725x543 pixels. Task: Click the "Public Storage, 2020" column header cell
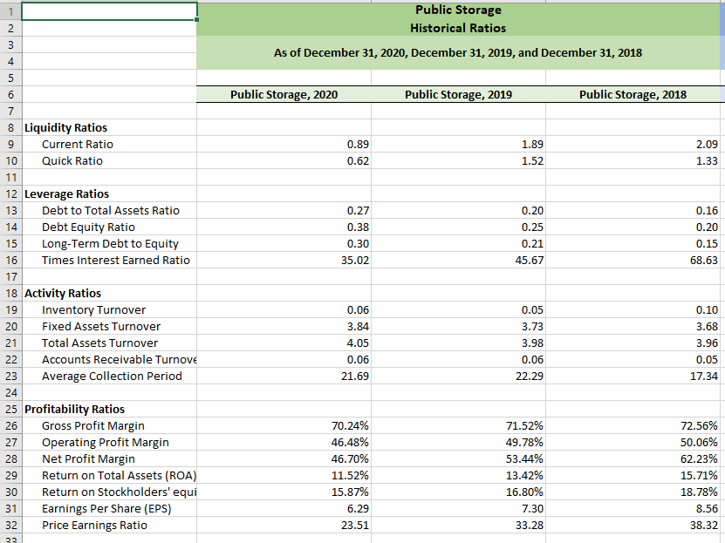pos(284,94)
